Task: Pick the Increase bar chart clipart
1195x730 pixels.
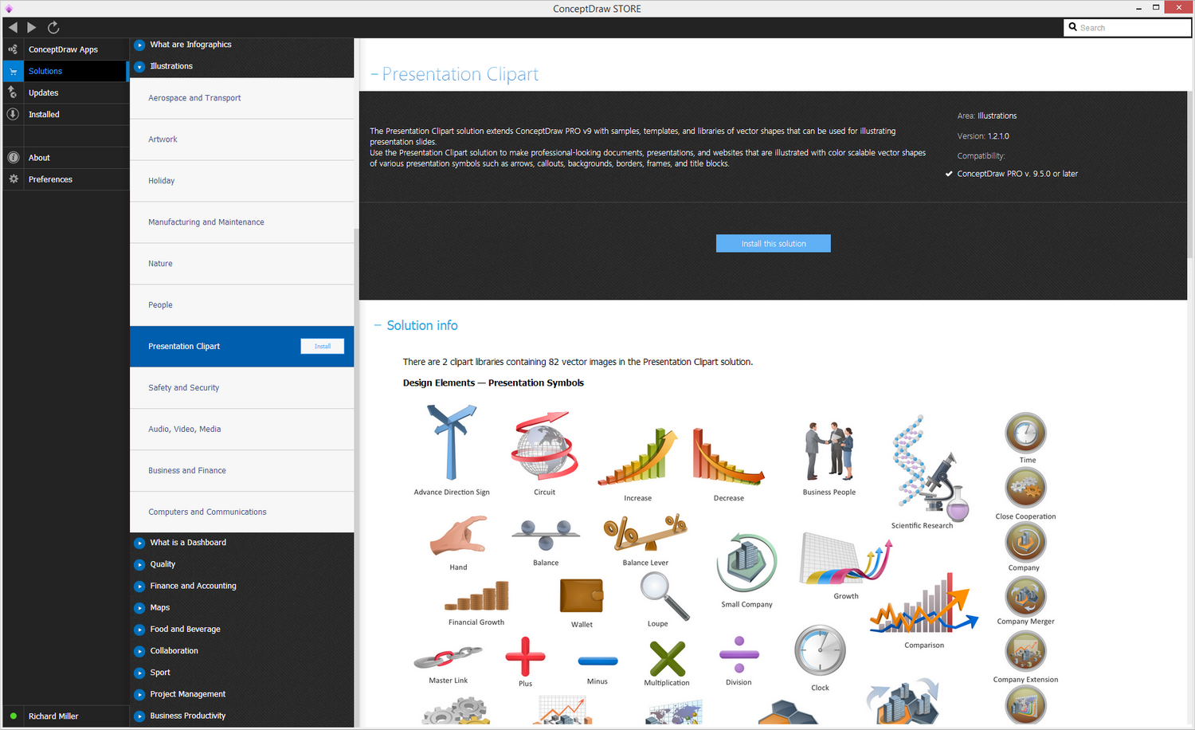Action: tap(637, 457)
